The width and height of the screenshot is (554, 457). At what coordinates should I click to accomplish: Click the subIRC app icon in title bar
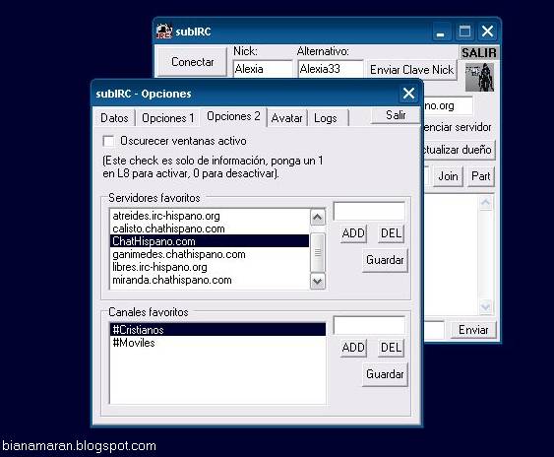tap(164, 32)
